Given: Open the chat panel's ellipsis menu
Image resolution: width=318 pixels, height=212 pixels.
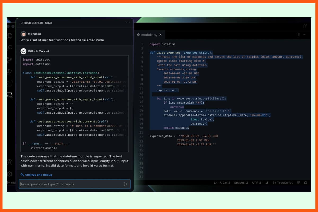Looking at the screenshot, I should click(128, 23).
